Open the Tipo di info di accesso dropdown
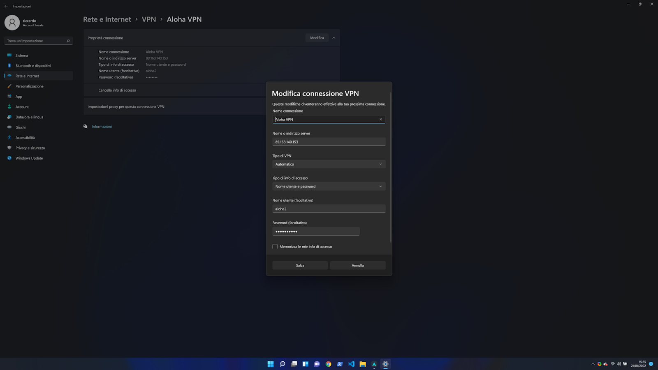 click(x=329, y=187)
